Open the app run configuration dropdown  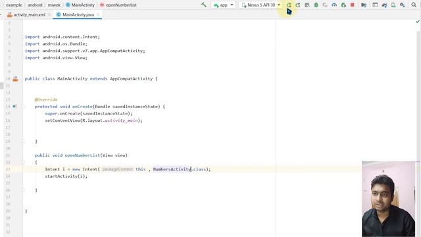pos(224,5)
